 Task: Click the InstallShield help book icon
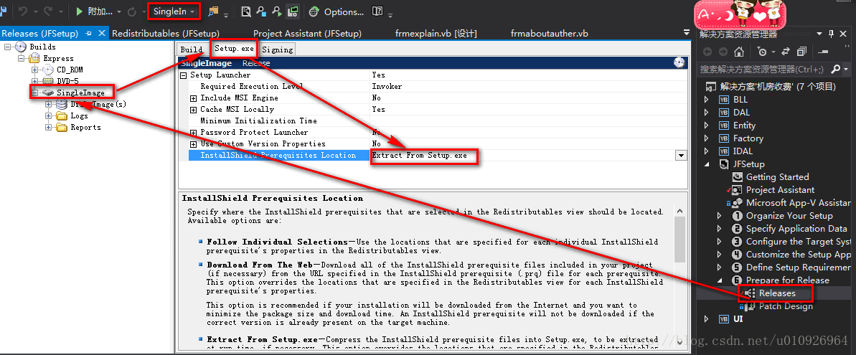tap(377, 11)
